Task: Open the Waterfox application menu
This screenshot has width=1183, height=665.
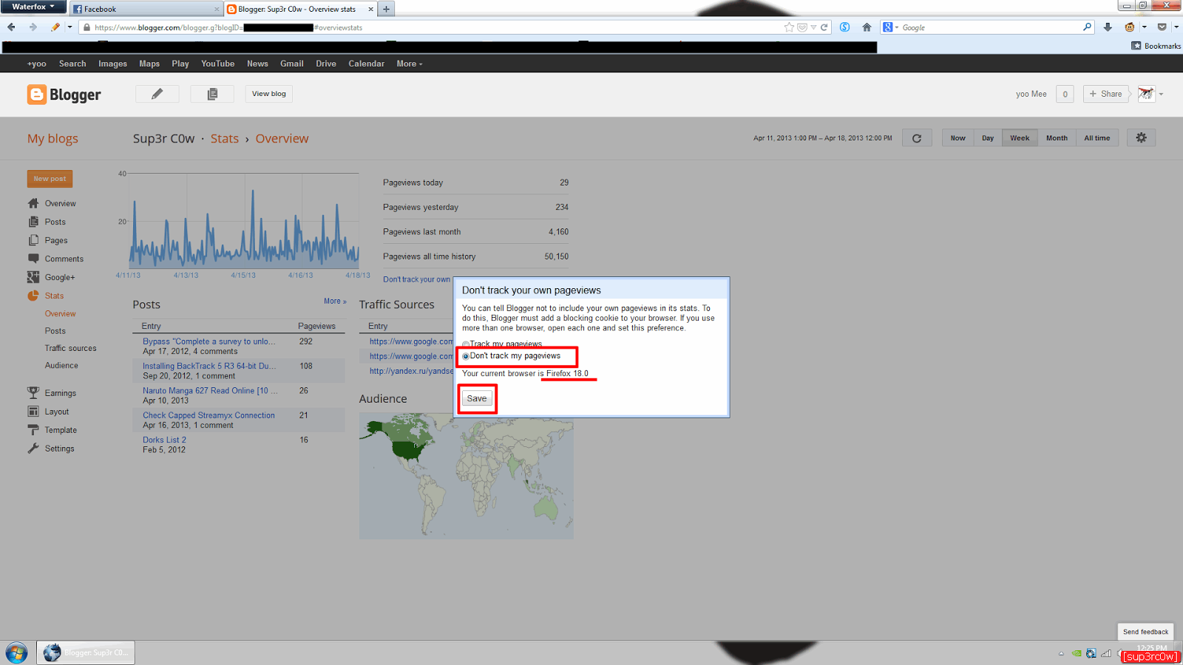Action: 33,7
